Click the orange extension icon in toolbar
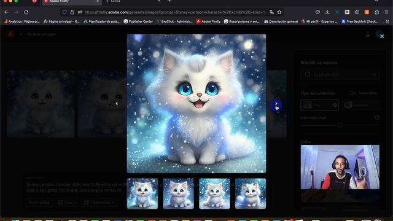 pyautogui.click(x=367, y=12)
